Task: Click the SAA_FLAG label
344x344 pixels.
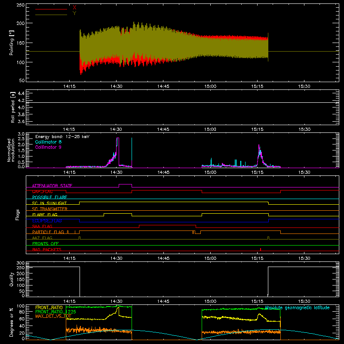Action: 42,226
